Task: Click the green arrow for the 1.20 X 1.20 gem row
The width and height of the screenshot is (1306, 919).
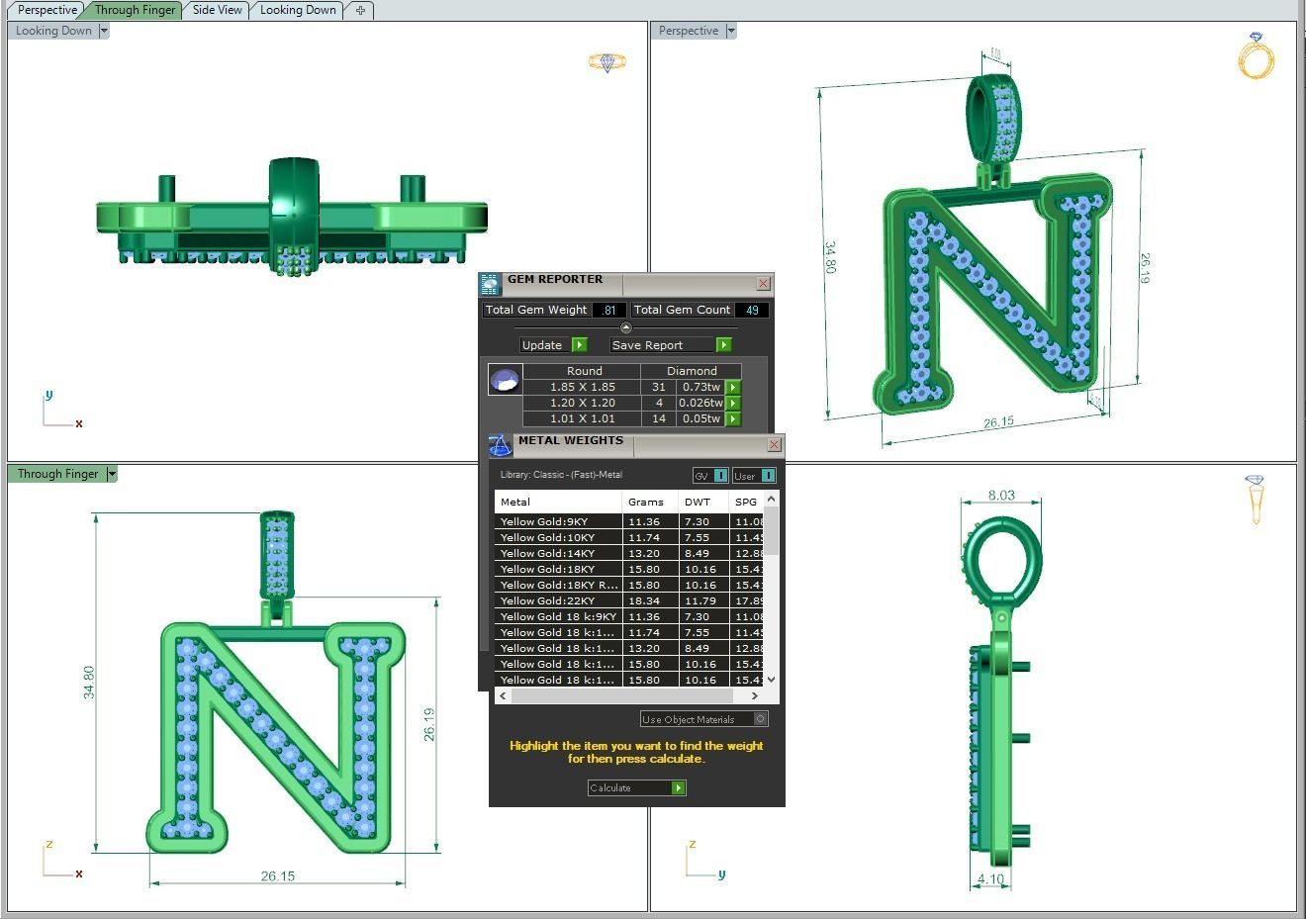Action: tap(733, 403)
